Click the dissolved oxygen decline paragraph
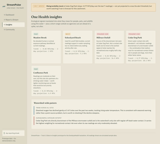This screenshot has width=160, height=144. pyautogui.click(x=93, y=112)
